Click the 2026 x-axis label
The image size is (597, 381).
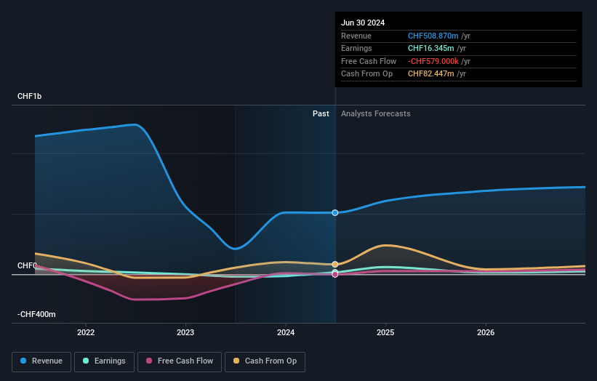[486, 332]
